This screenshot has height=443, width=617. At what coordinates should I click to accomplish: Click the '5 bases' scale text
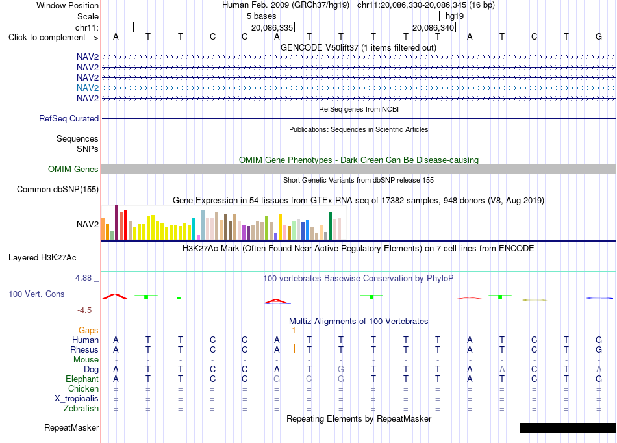[x=261, y=16]
